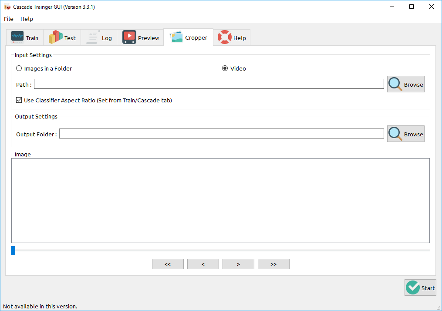Switch to the Test tab
The image size is (442, 311).
pyautogui.click(x=62, y=37)
